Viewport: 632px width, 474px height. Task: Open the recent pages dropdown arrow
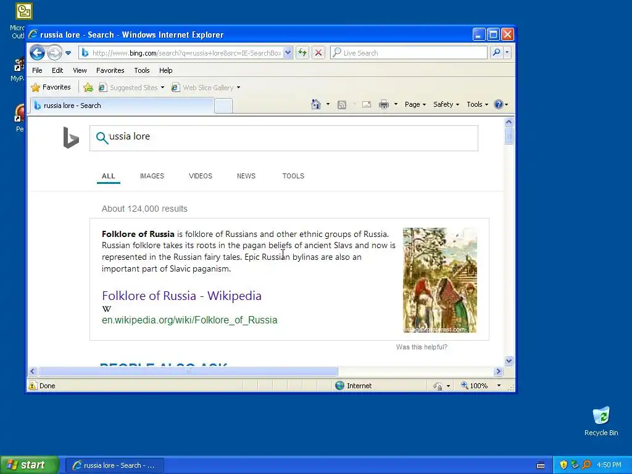(x=68, y=53)
